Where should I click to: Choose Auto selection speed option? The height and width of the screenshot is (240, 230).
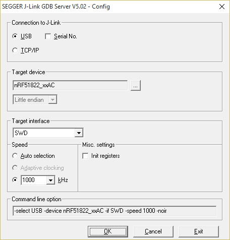15,156
